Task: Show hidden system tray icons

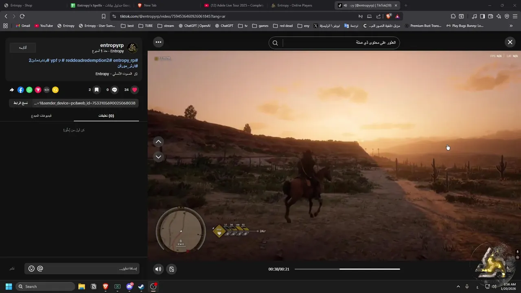Action: [458, 286]
